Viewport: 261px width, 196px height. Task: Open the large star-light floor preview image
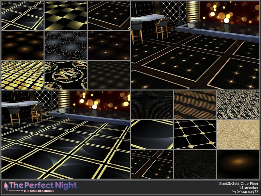pos(195,45)
